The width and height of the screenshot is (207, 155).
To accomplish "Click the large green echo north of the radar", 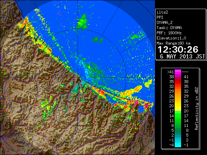I will coord(83,22).
